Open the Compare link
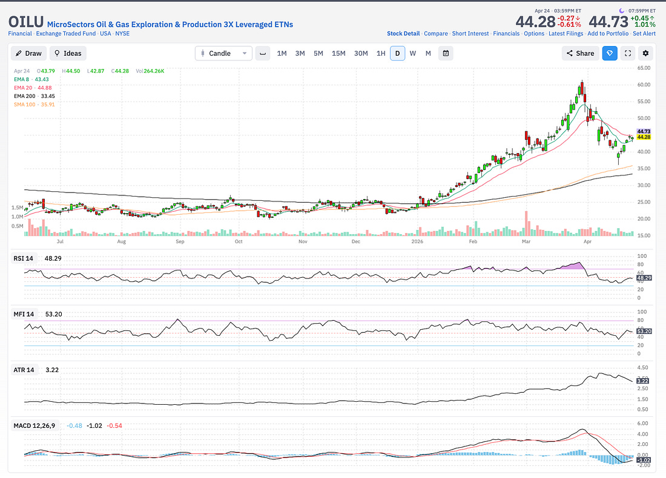The height and width of the screenshot is (478, 666). coord(436,33)
